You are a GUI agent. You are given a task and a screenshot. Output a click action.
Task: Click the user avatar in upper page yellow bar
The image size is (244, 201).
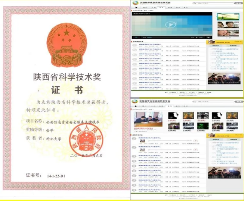pyautogui.click(x=211, y=42)
